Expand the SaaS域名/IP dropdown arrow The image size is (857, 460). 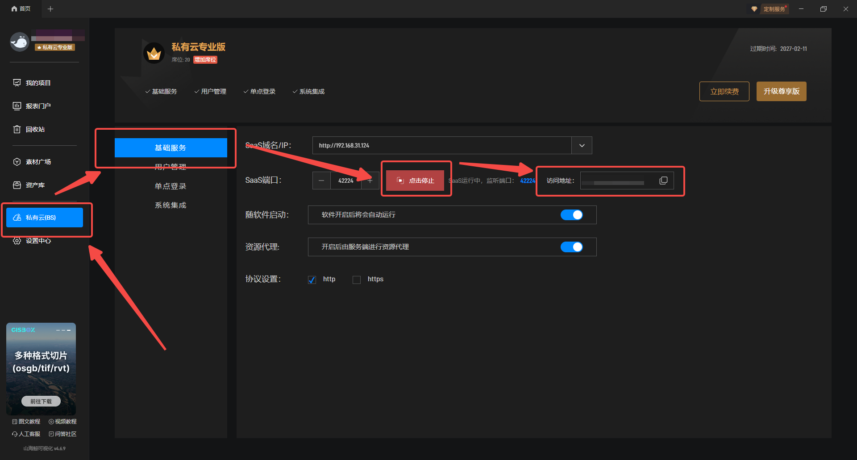(582, 146)
